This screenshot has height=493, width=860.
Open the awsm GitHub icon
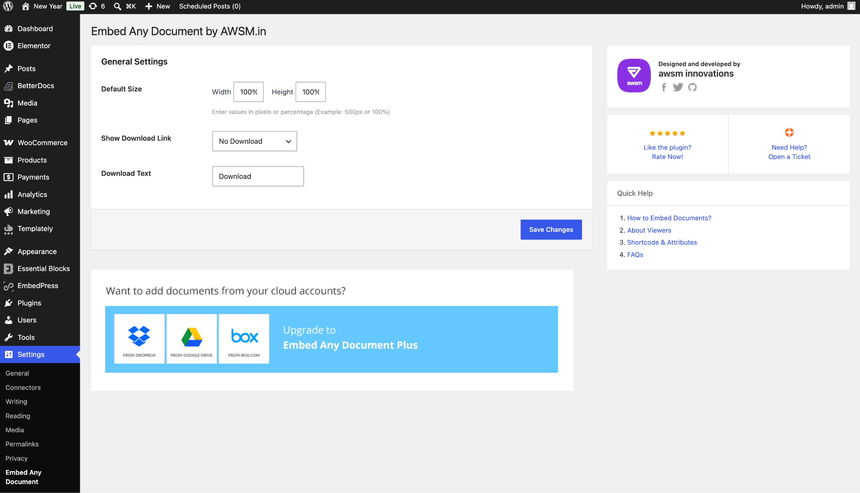[x=692, y=87]
